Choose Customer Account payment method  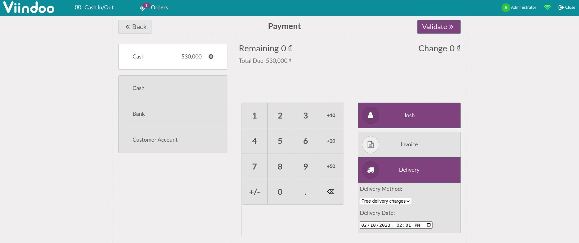(173, 140)
